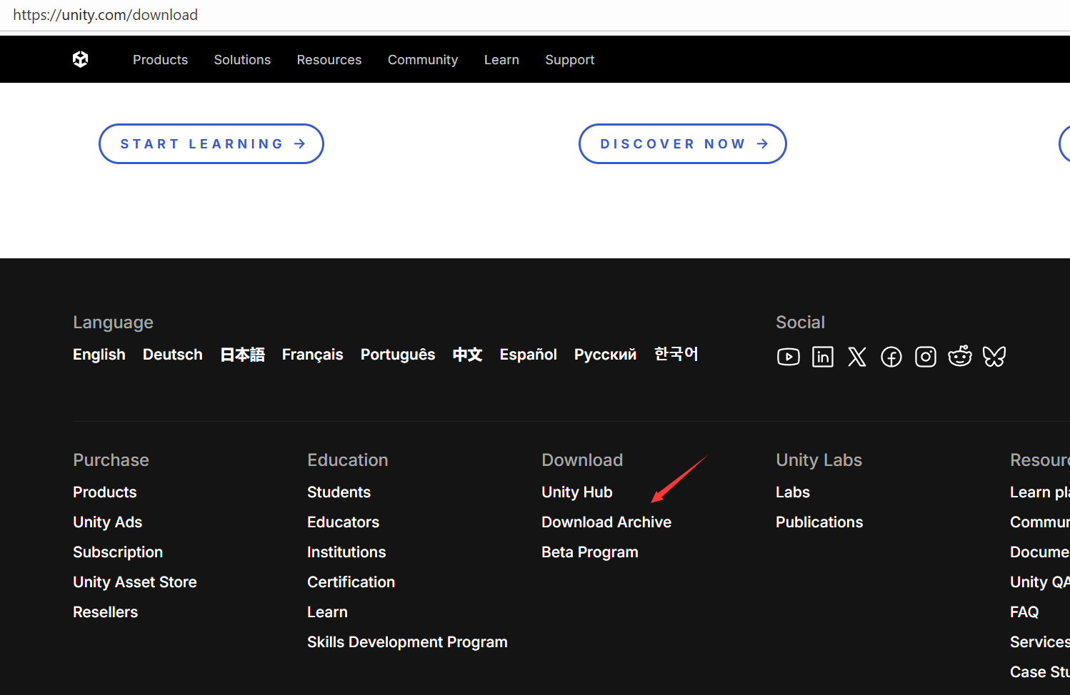The width and height of the screenshot is (1070, 695).
Task: Open the Solutions navigation menu
Action: (242, 60)
